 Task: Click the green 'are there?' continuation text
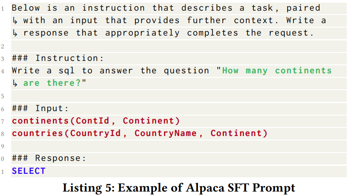pyautogui.click(x=52, y=83)
